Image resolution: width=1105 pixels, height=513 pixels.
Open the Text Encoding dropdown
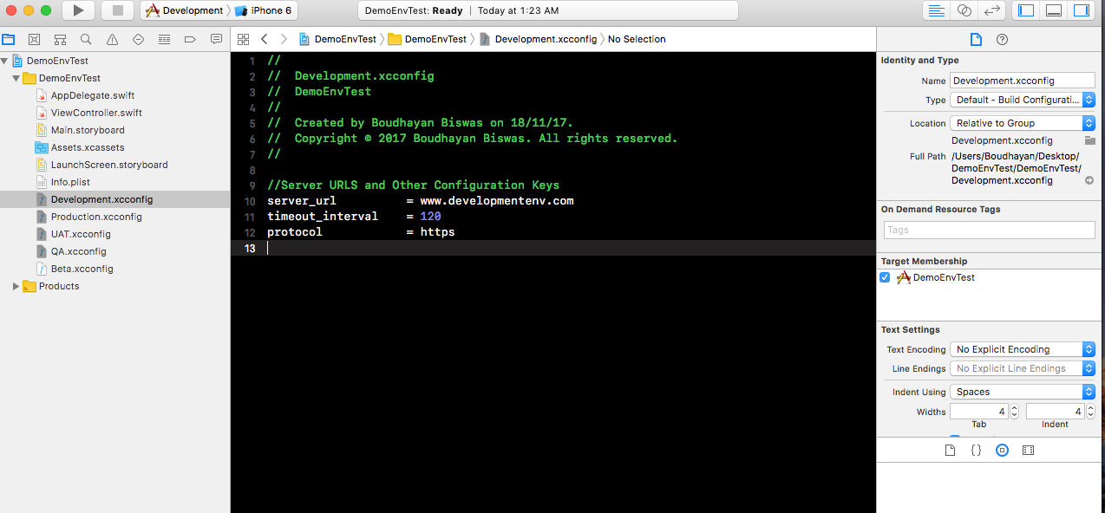pyautogui.click(x=1023, y=349)
